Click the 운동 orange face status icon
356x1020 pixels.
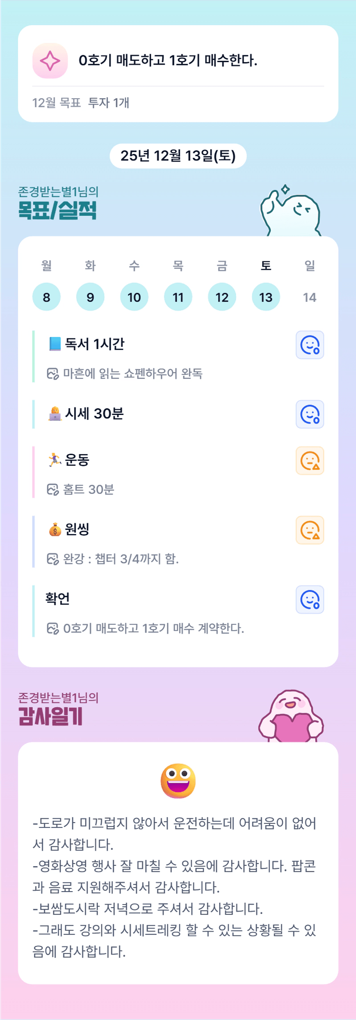(310, 461)
